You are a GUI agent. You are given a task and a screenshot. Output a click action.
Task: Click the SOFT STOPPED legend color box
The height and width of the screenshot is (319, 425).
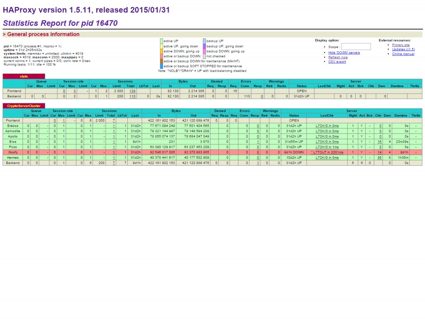click(x=161, y=66)
